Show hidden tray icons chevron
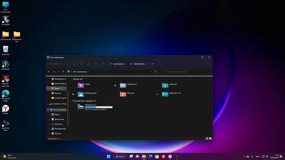 click(244, 156)
